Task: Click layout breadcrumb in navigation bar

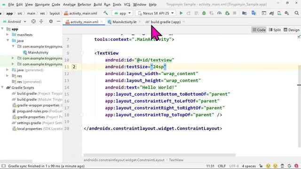Action: tap(55, 13)
